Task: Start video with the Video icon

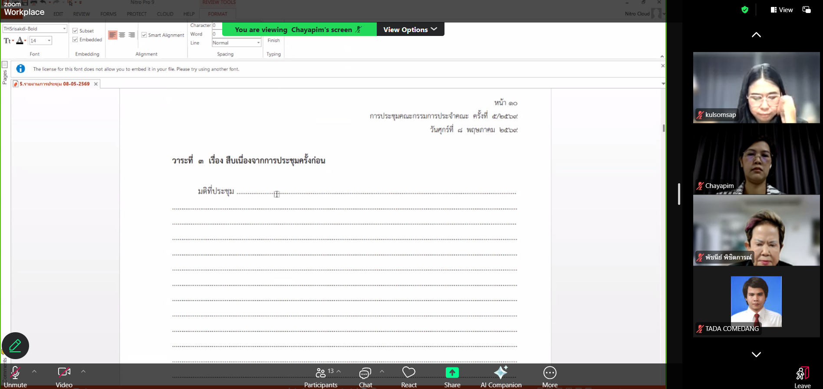Action: tap(64, 372)
